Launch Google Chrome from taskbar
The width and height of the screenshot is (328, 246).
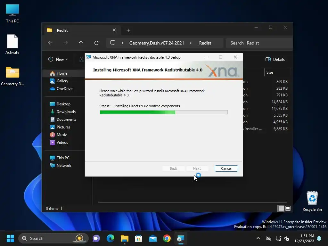click(167, 238)
